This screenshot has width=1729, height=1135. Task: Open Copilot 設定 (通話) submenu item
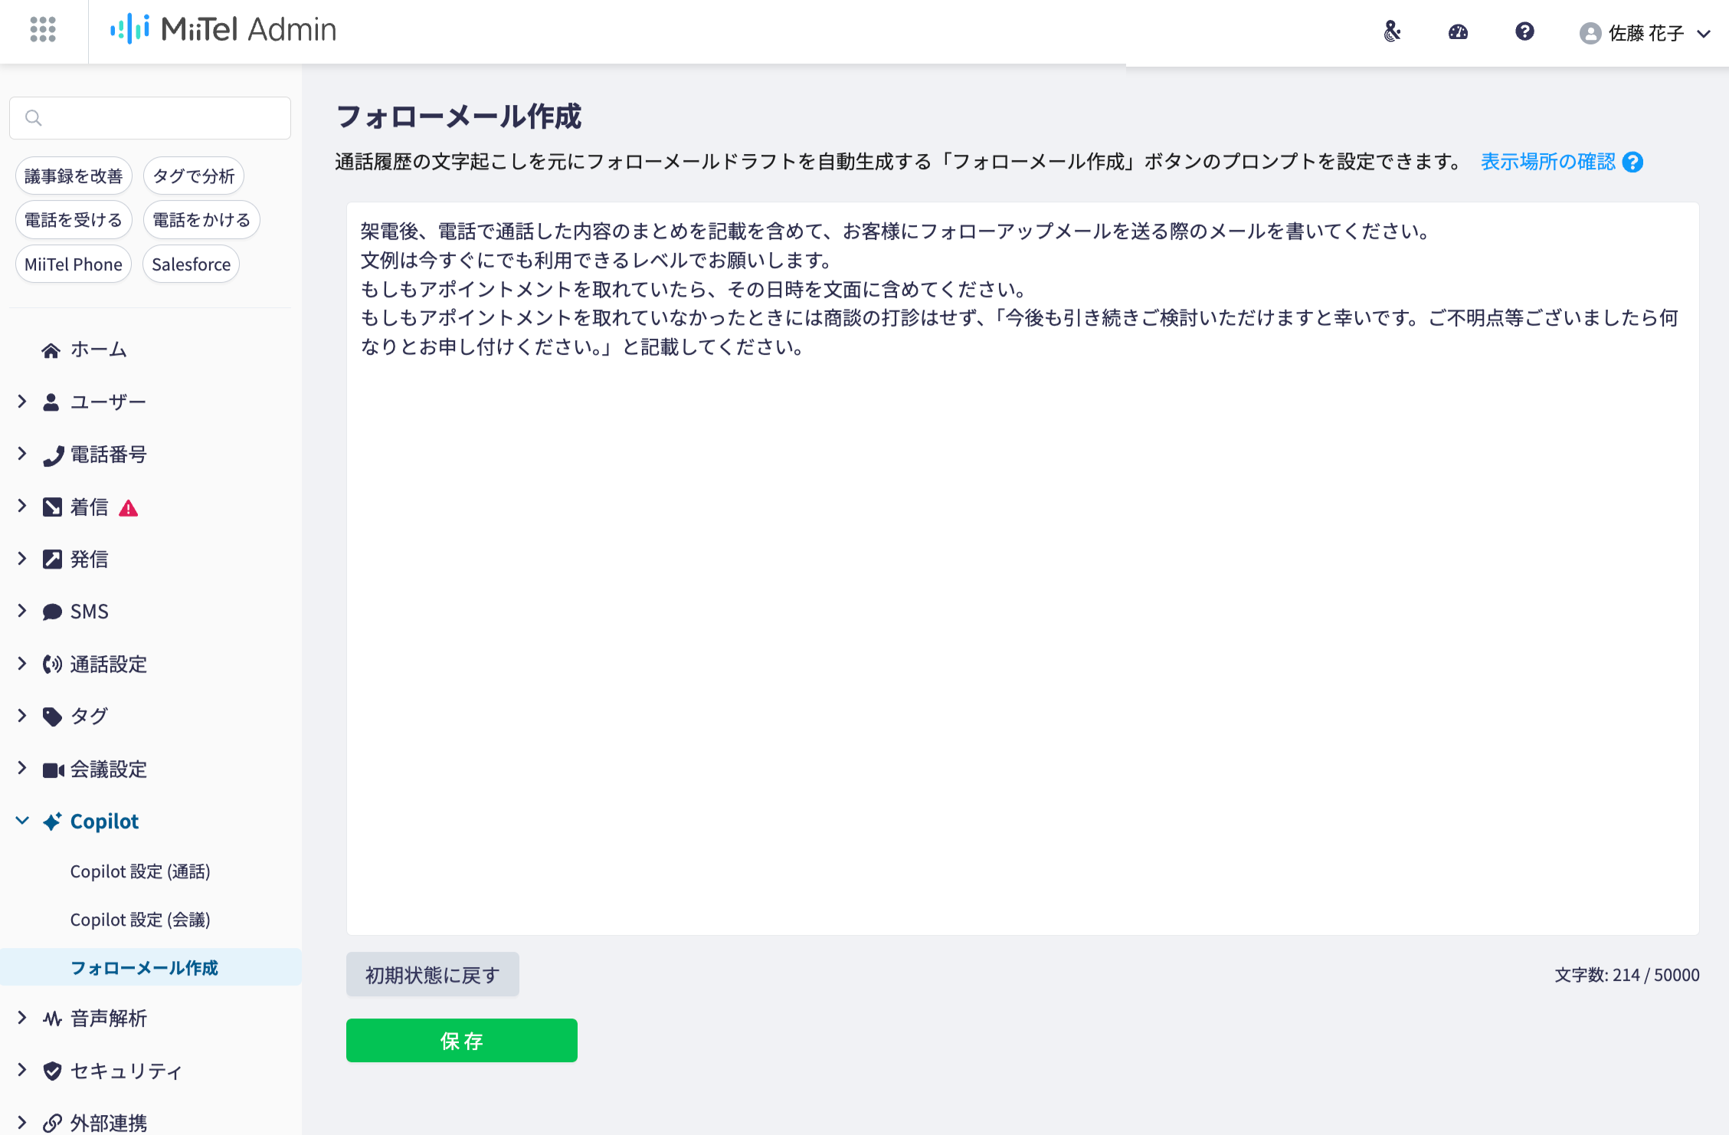point(140,871)
